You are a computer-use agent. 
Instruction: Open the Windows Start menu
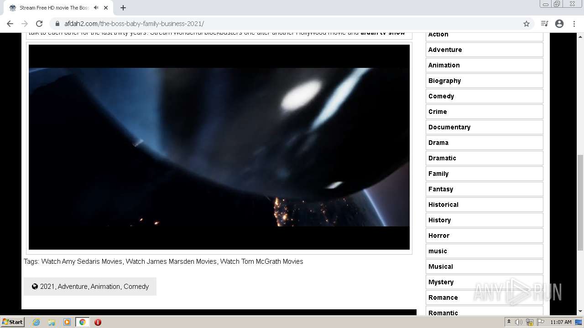click(x=13, y=322)
